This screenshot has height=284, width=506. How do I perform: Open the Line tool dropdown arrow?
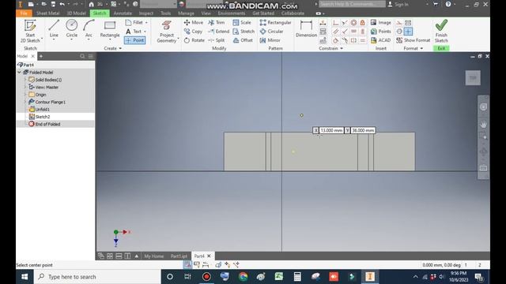tap(54, 39)
